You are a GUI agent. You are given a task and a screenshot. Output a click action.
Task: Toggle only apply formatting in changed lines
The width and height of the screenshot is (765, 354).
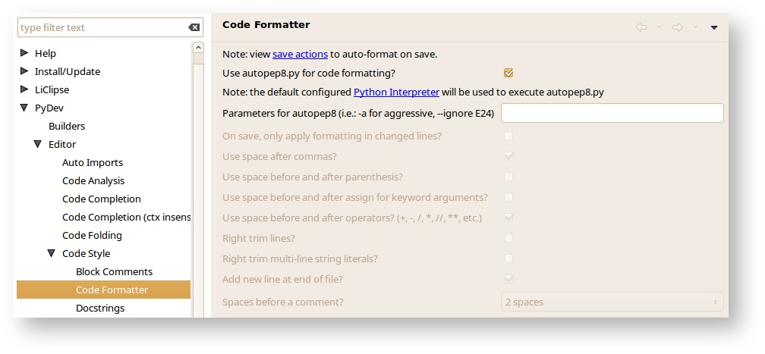[x=508, y=136]
